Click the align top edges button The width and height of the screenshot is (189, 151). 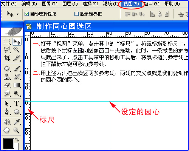[x=127, y=14]
